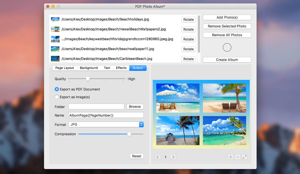Zoom out preview with minus icon

(x=238, y=157)
